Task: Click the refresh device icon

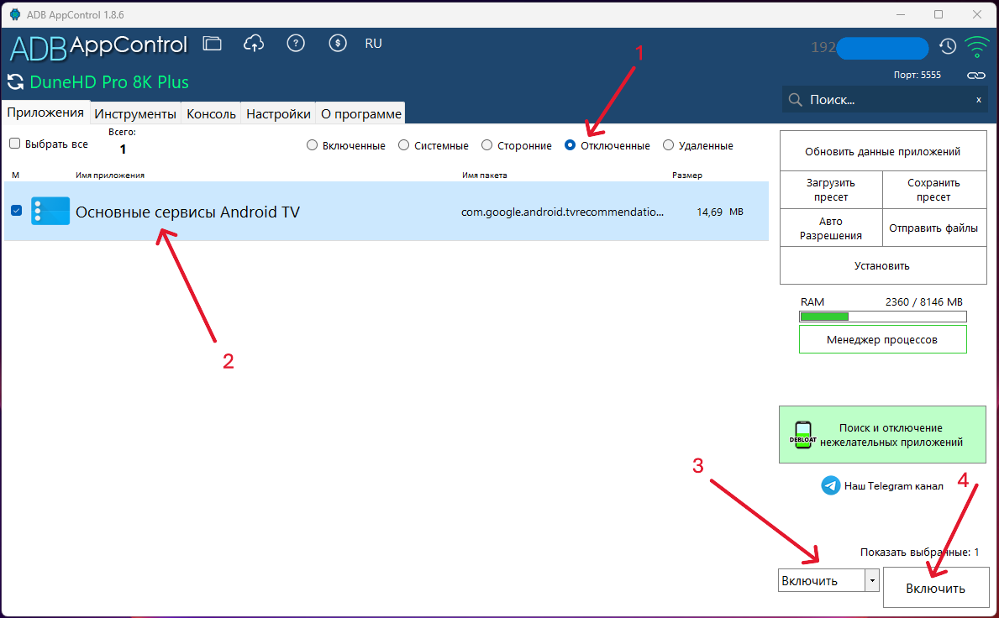Action: click(15, 82)
